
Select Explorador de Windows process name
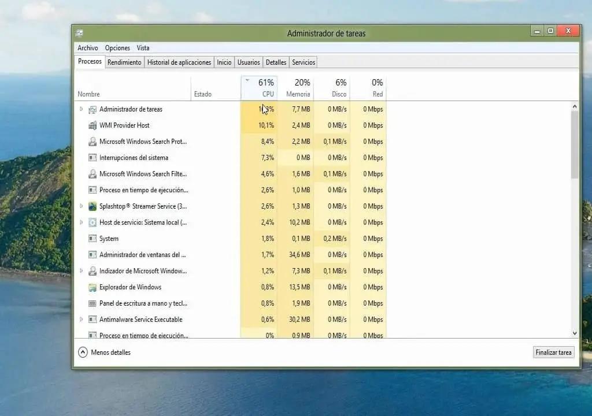(130, 287)
